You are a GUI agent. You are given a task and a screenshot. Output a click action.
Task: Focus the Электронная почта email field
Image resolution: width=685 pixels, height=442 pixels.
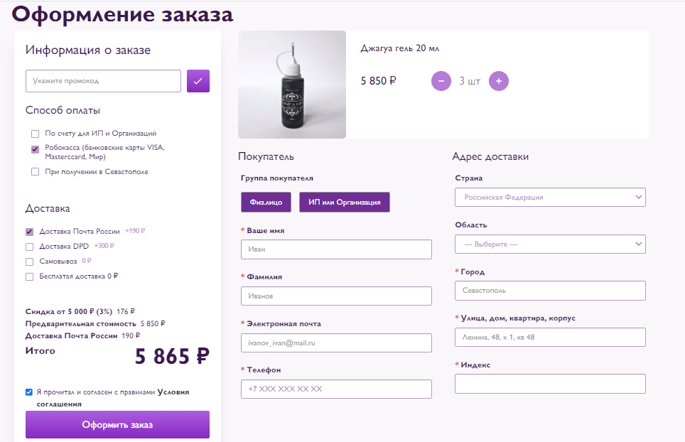pos(336,343)
